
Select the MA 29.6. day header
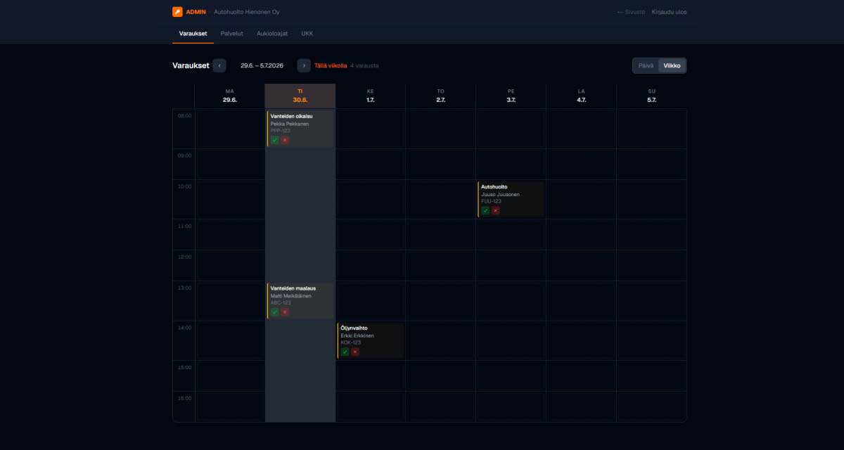[230, 96]
